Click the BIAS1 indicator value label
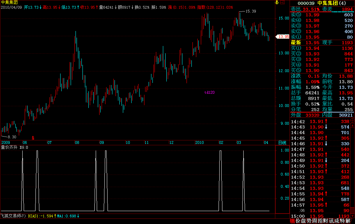Image resolution: width=355 pixels, height=224 pixels. point(40,216)
